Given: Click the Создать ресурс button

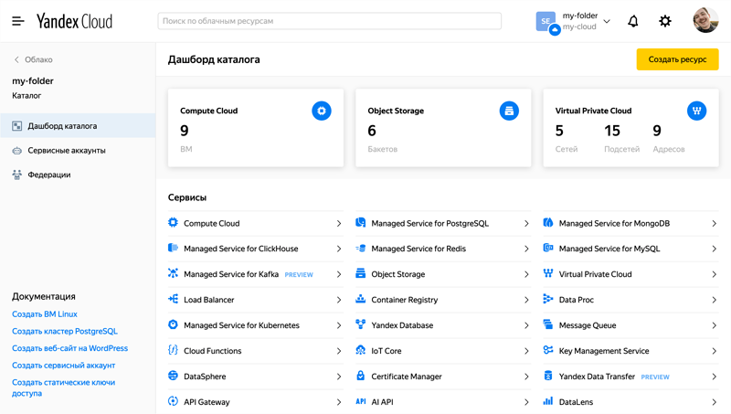Looking at the screenshot, I should [677, 59].
